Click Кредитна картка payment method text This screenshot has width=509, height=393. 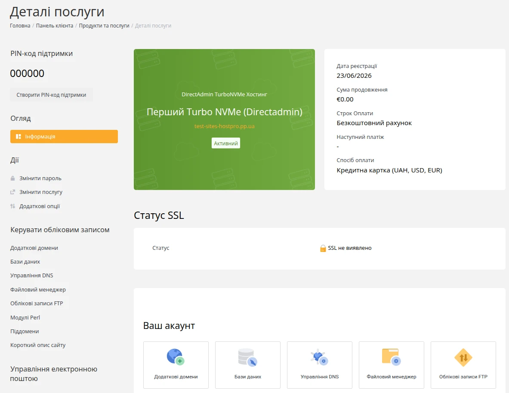[x=389, y=170]
